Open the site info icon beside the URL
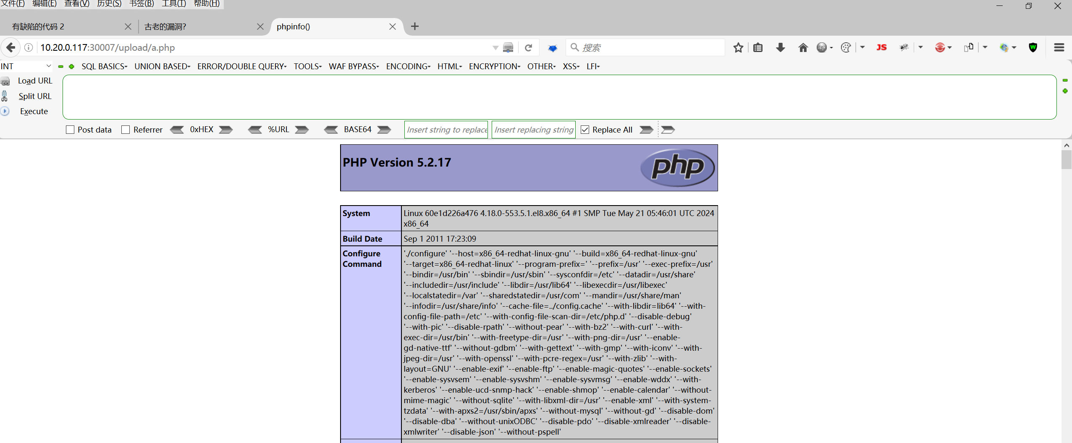The height and width of the screenshot is (443, 1072). click(29, 47)
